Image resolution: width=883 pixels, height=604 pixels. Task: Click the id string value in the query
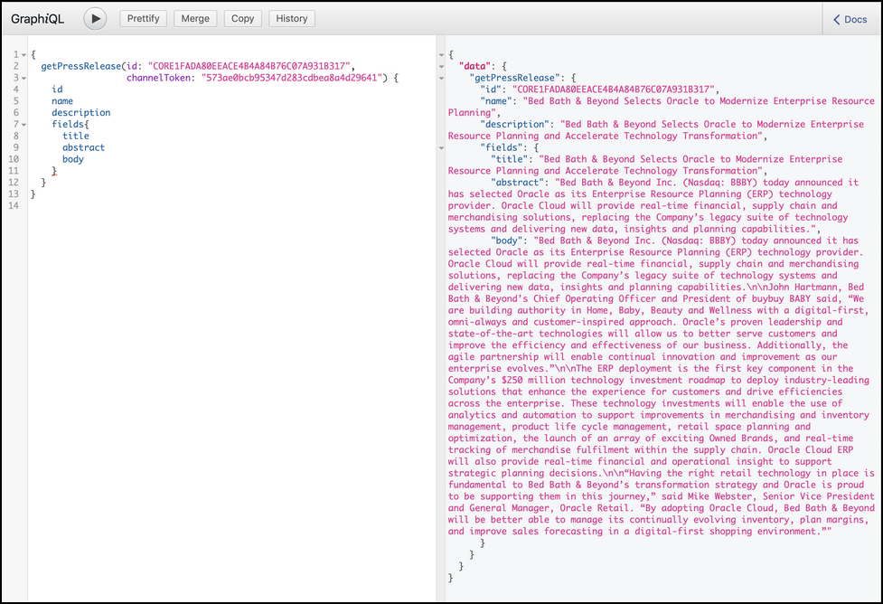pyautogui.click(x=249, y=66)
